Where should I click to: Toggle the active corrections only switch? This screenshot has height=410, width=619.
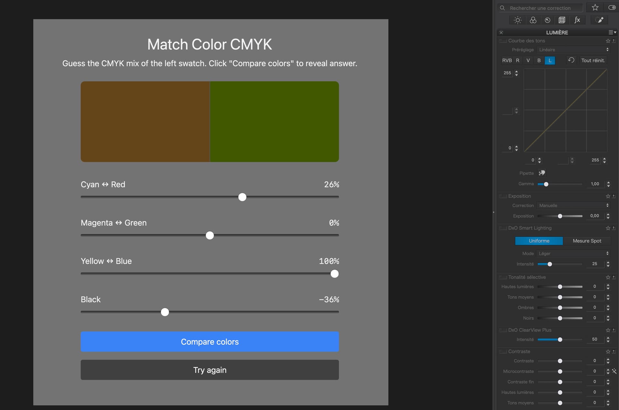pos(612,7)
